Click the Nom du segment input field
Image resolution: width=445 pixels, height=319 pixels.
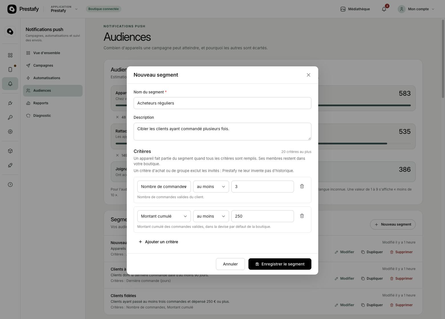[222, 103]
